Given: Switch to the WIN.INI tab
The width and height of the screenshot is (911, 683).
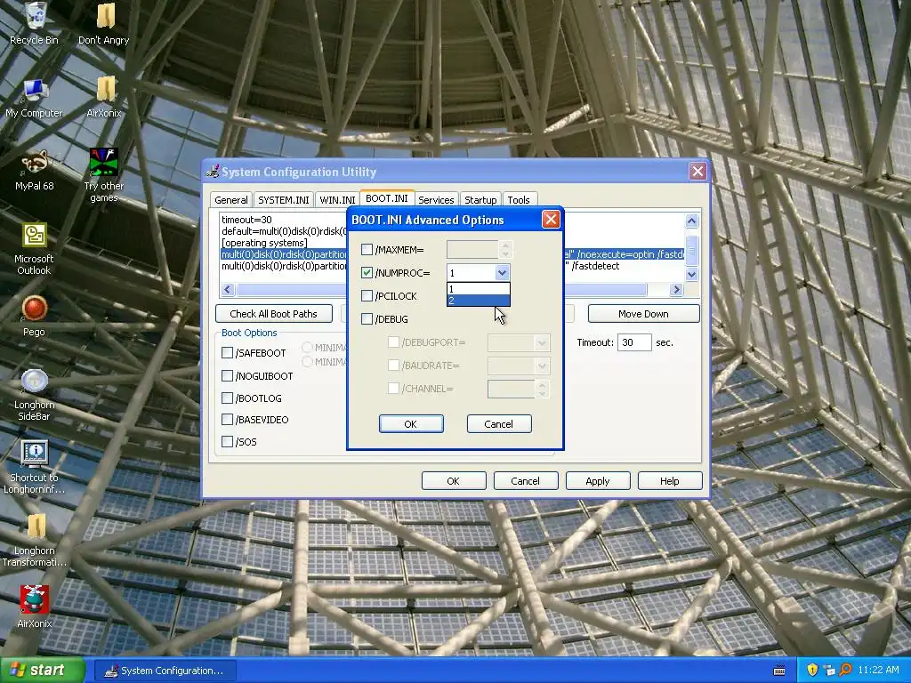Looking at the screenshot, I should pyautogui.click(x=337, y=200).
